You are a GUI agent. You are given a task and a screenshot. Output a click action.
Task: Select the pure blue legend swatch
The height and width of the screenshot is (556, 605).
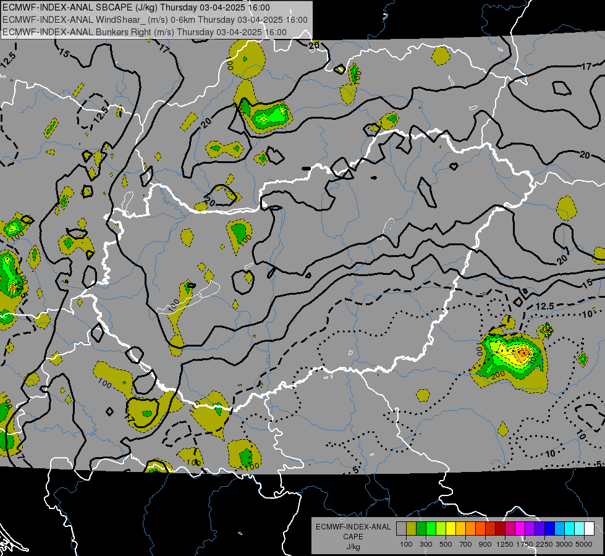pos(550,529)
